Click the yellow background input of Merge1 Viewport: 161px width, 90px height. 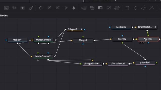[x=72, y=40]
